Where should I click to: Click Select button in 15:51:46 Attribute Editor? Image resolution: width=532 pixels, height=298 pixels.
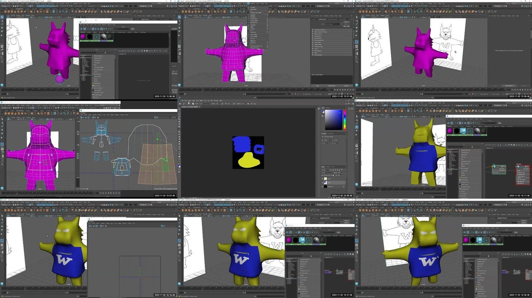coord(318,86)
